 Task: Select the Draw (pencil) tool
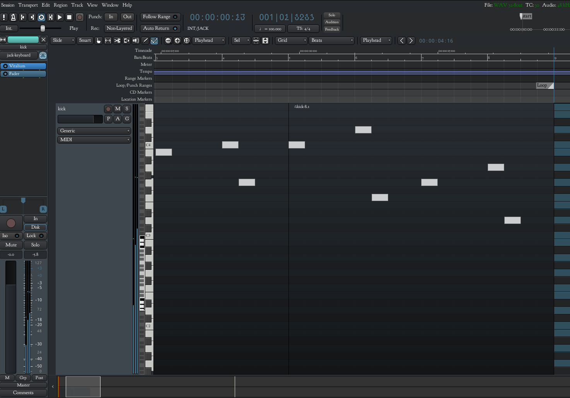pos(145,40)
